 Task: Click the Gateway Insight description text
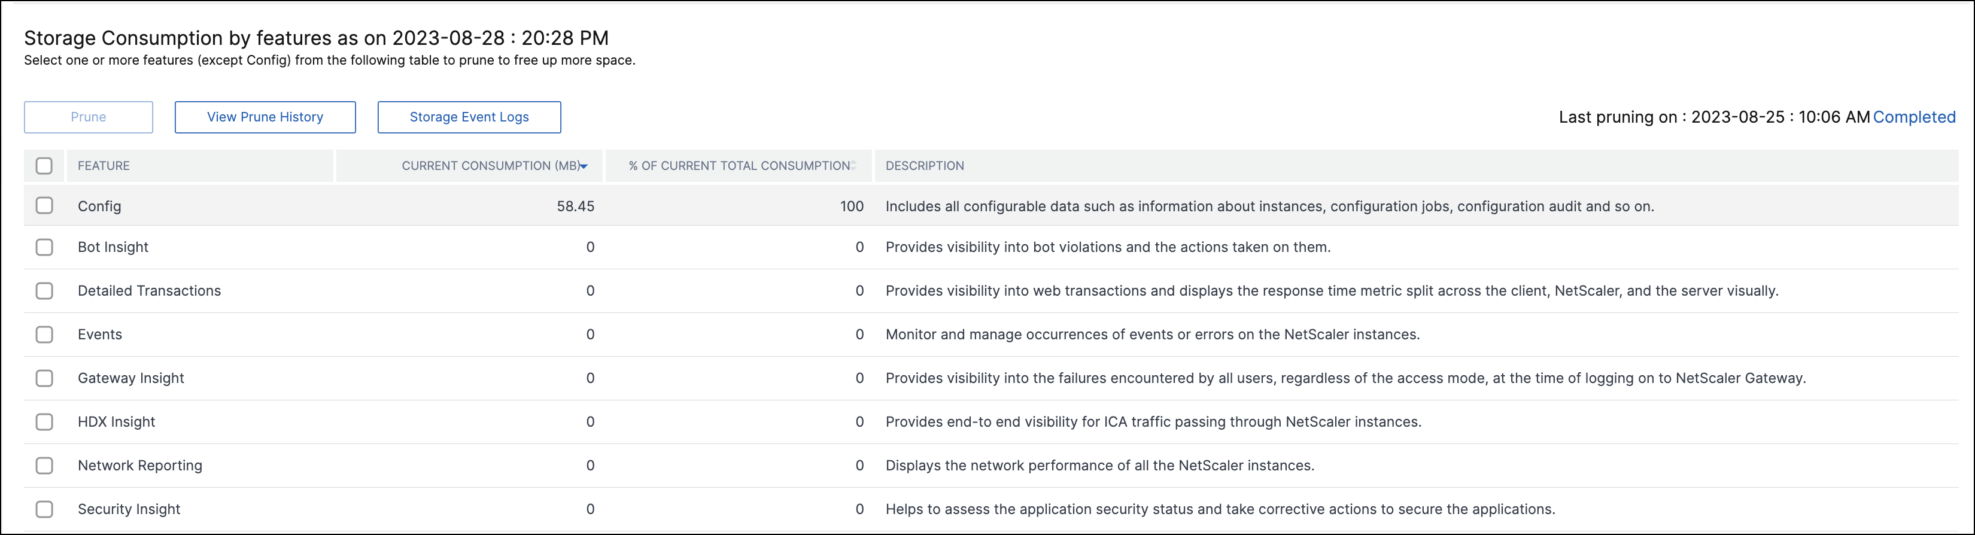[1345, 378]
